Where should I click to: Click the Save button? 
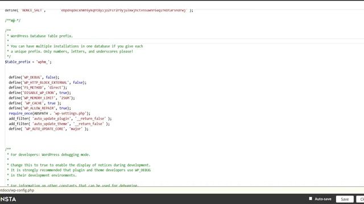pyautogui.click(x=345, y=199)
